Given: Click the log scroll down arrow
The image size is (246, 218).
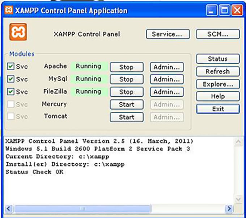Looking at the screenshot, I should (x=238, y=199).
